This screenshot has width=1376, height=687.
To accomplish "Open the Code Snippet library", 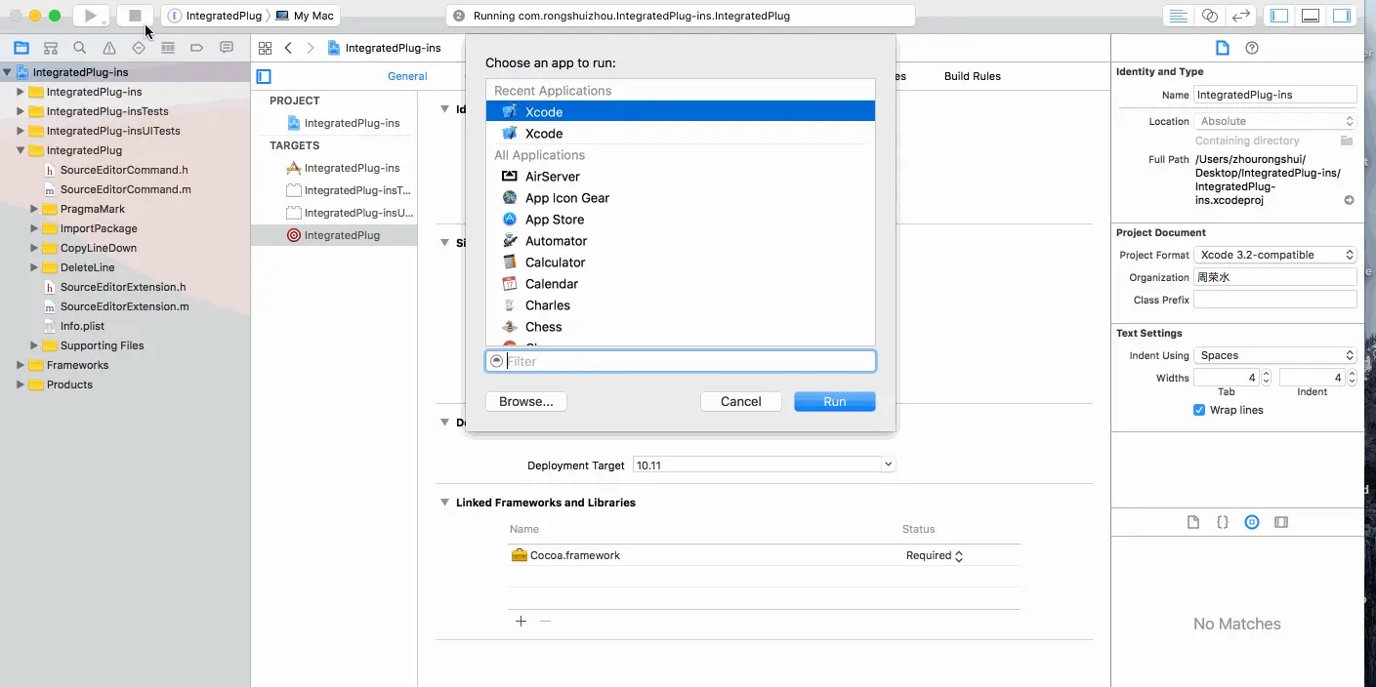I will point(1223,522).
